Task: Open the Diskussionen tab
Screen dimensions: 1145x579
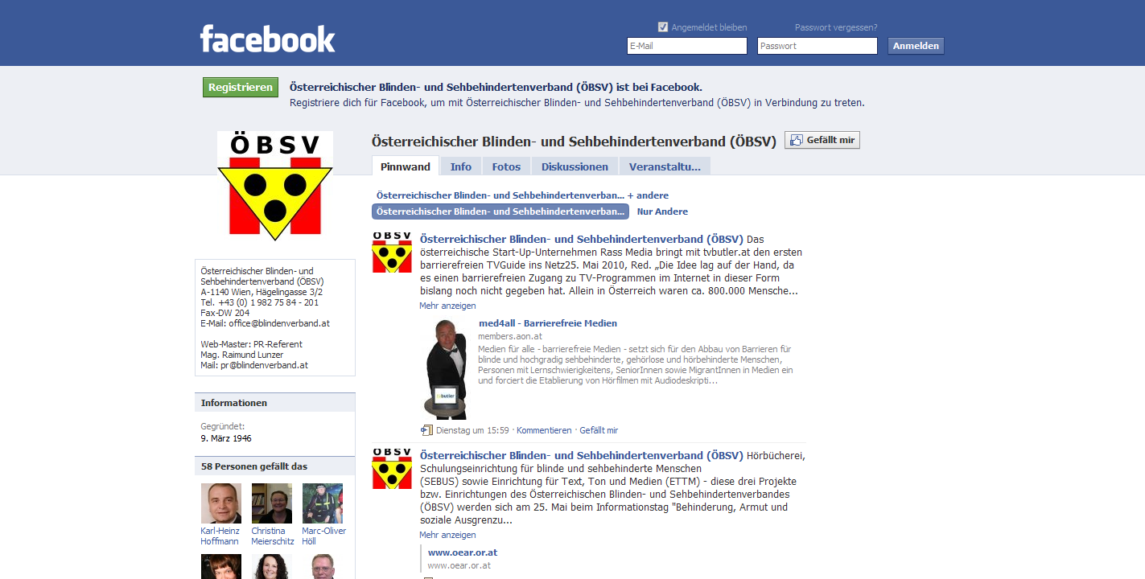Action: [x=575, y=166]
